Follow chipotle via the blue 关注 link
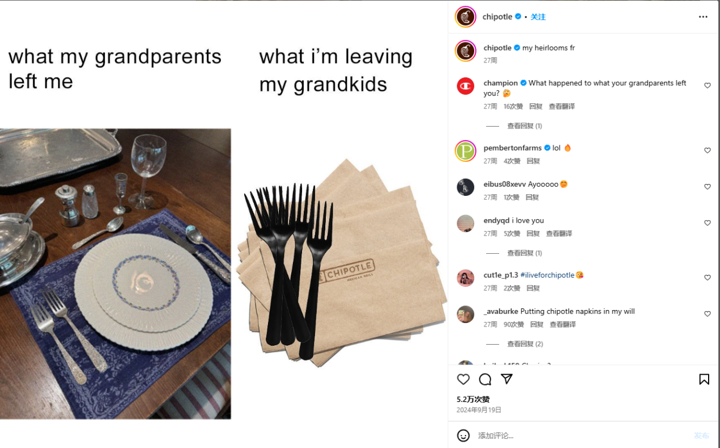 click(x=538, y=17)
